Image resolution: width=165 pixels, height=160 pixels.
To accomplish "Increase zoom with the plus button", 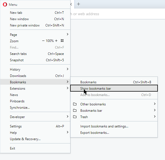I will 56,41.
